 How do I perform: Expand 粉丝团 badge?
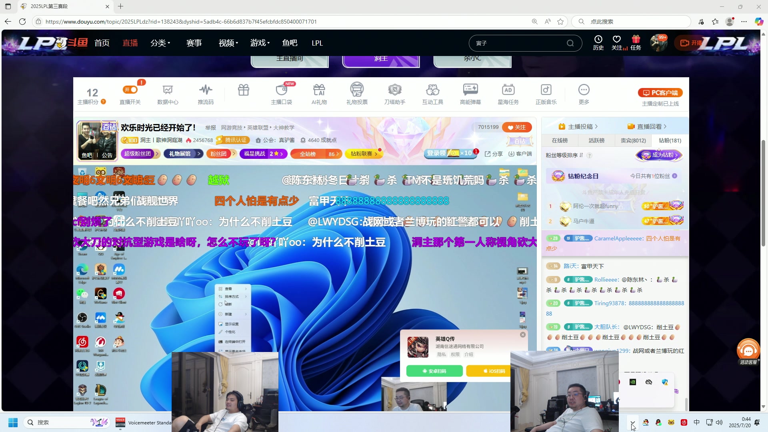pos(221,154)
